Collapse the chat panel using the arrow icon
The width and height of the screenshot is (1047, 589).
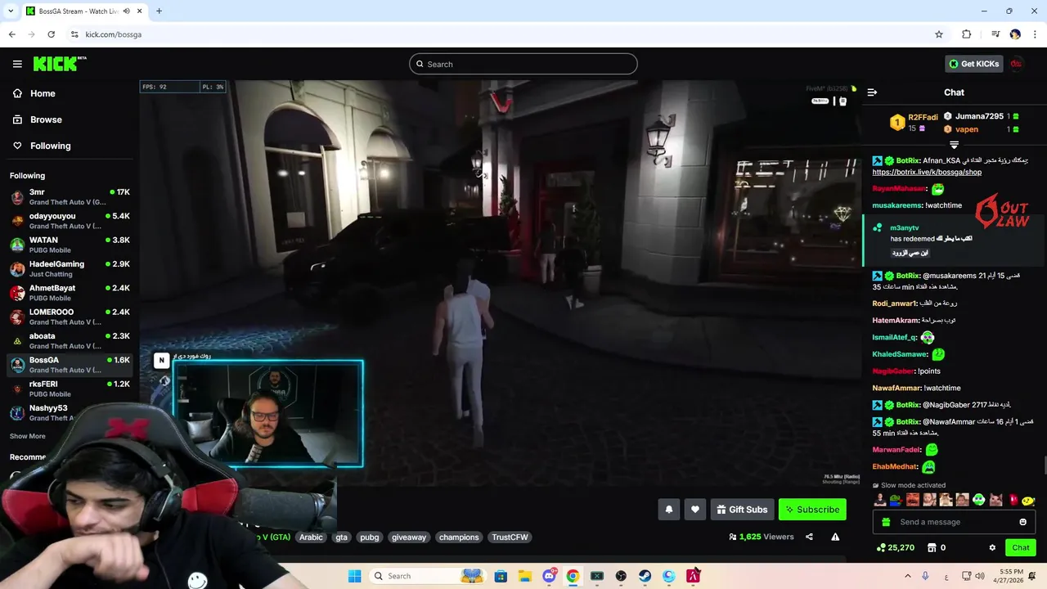click(872, 92)
